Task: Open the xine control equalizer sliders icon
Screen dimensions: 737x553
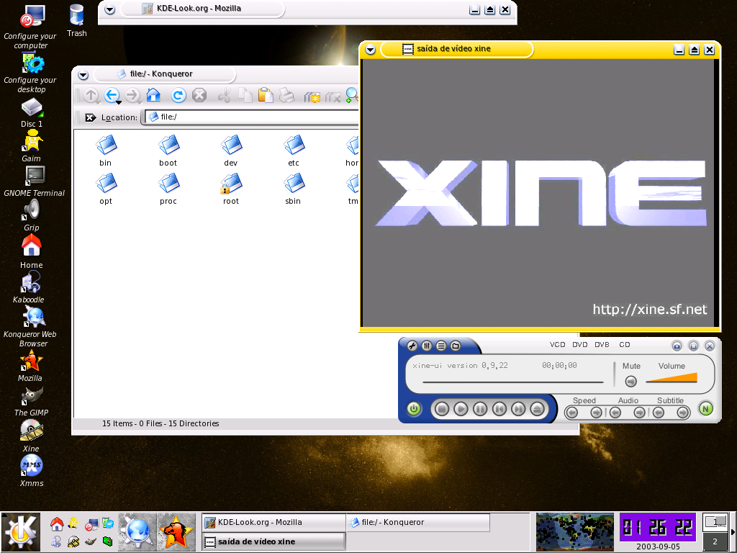Action: pyautogui.click(x=427, y=346)
